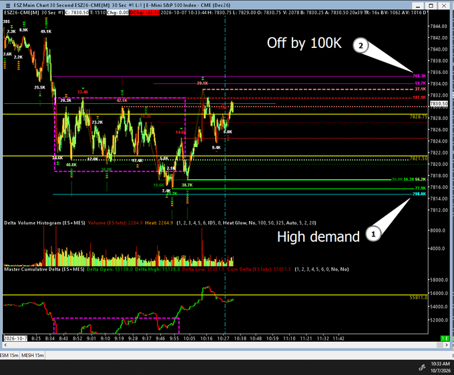Click the 'Heat: 2264.9' study value

tap(159, 222)
